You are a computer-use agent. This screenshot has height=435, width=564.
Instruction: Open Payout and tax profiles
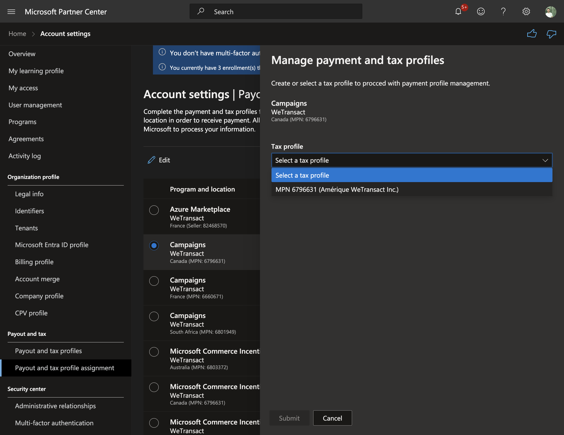point(48,351)
